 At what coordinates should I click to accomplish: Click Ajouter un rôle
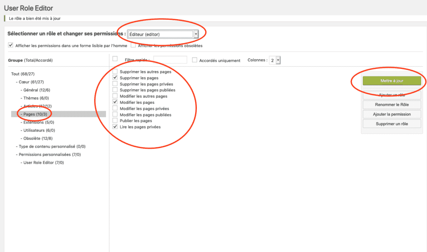(391, 94)
